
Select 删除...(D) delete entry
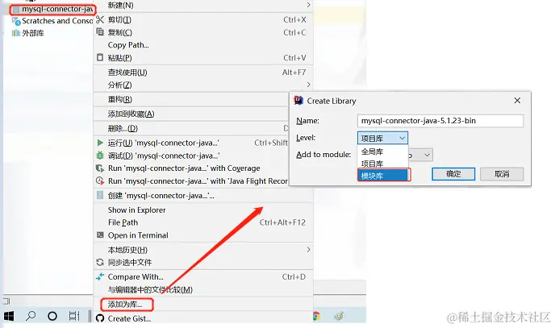191,129
